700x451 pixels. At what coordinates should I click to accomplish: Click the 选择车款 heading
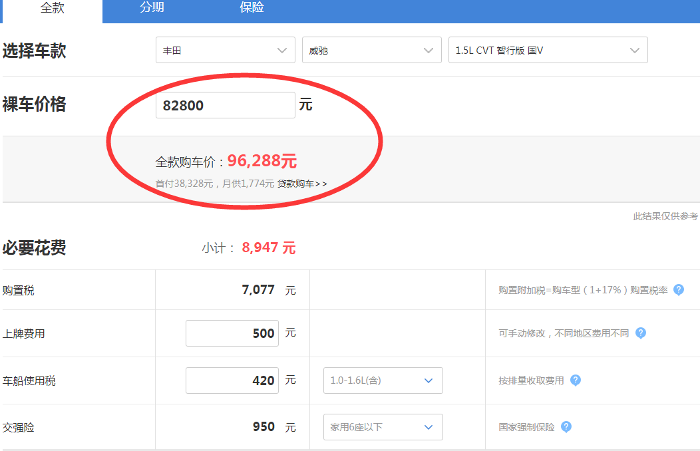pos(35,51)
